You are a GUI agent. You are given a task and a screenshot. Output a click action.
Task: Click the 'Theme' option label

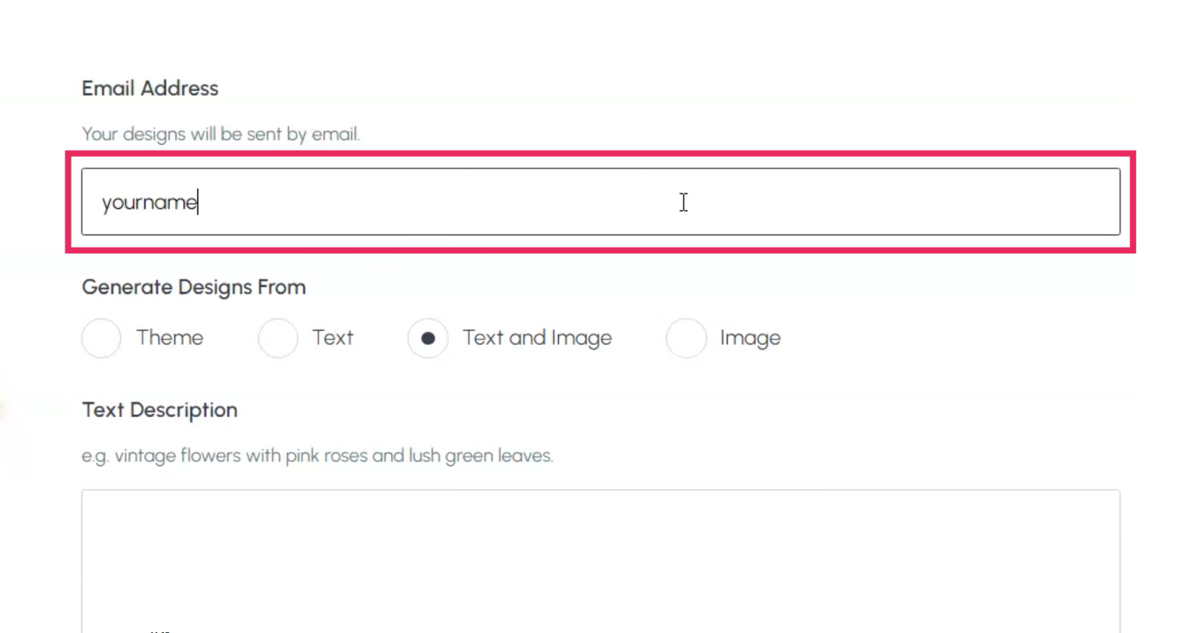pyautogui.click(x=169, y=337)
